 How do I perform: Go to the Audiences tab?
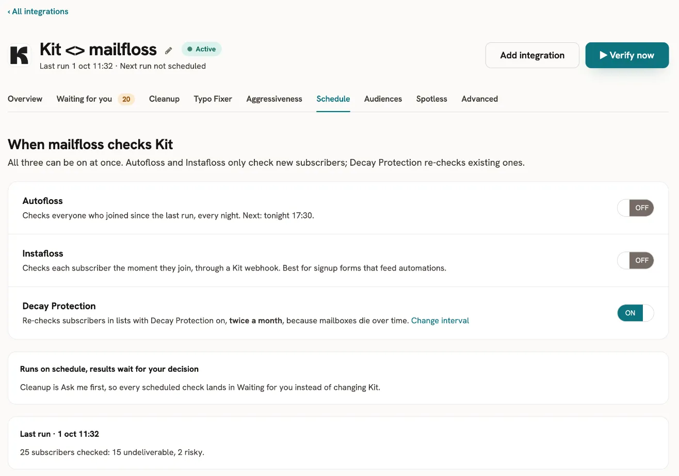383,99
